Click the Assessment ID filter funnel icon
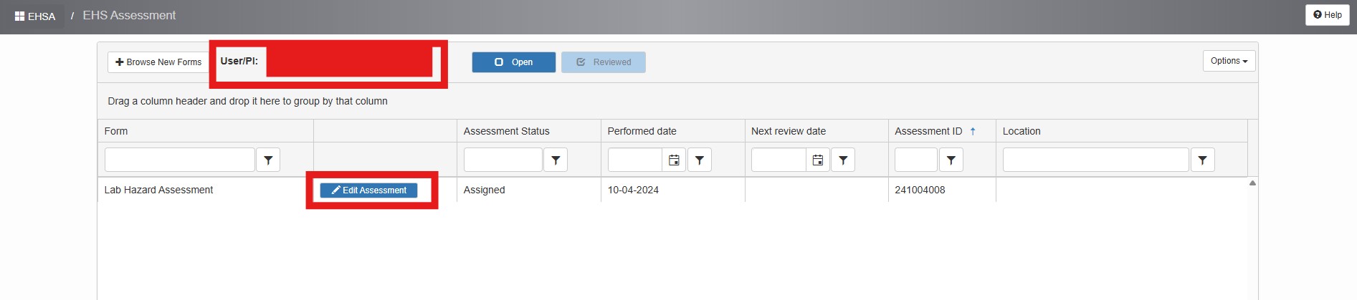 point(951,160)
